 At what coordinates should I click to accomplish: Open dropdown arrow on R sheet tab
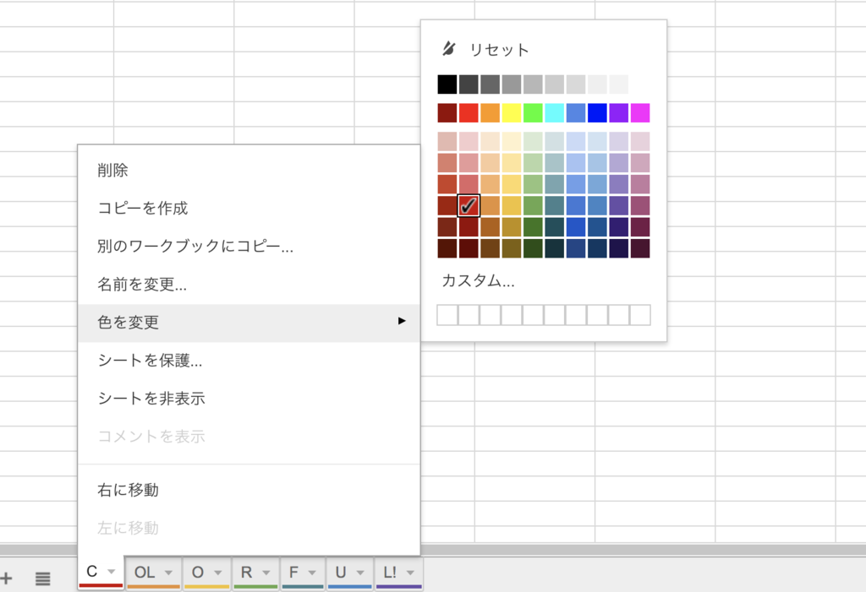click(266, 573)
